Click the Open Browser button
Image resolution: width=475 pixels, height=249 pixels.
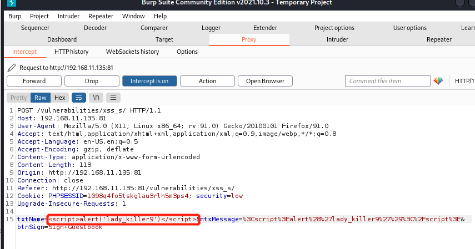point(265,81)
